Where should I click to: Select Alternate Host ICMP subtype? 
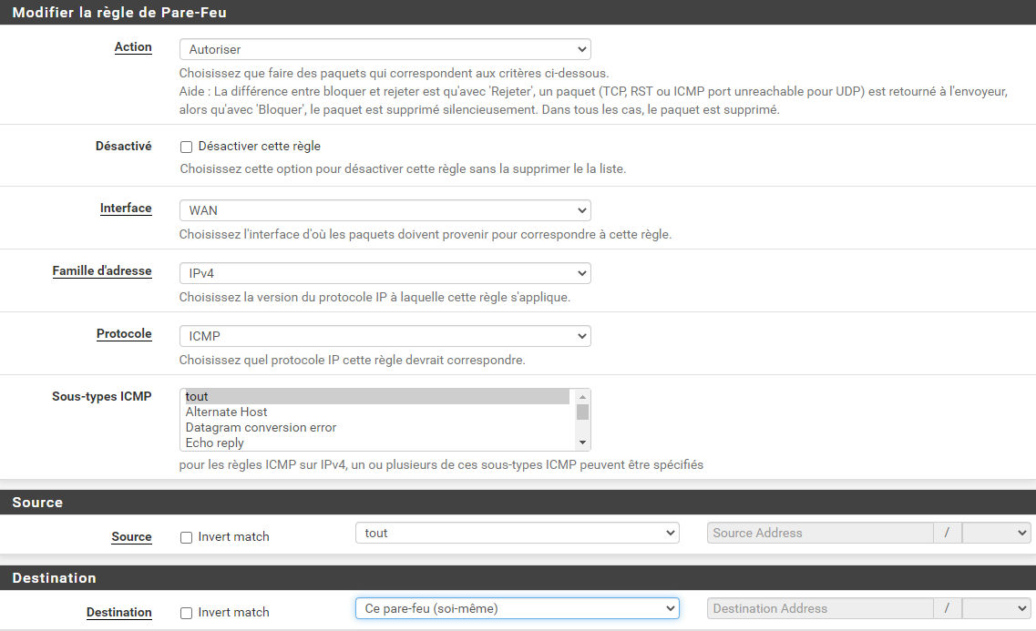tap(273, 412)
